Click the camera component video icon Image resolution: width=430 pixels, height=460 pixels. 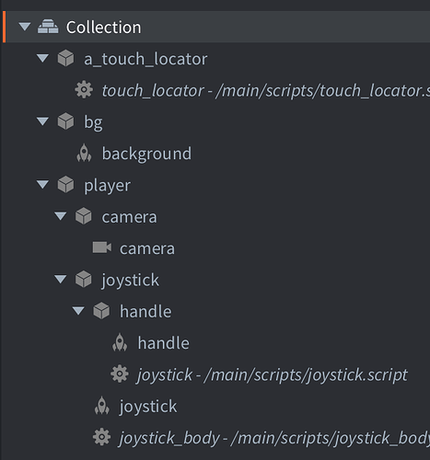102,247
